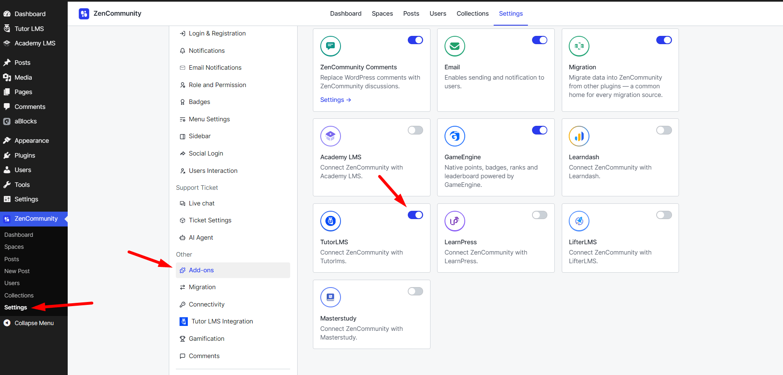Click the Gamification trophy icon
783x375 pixels.
[182, 339]
